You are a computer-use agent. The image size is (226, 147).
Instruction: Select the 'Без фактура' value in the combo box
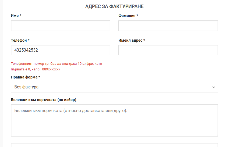pyautogui.click(x=26, y=87)
